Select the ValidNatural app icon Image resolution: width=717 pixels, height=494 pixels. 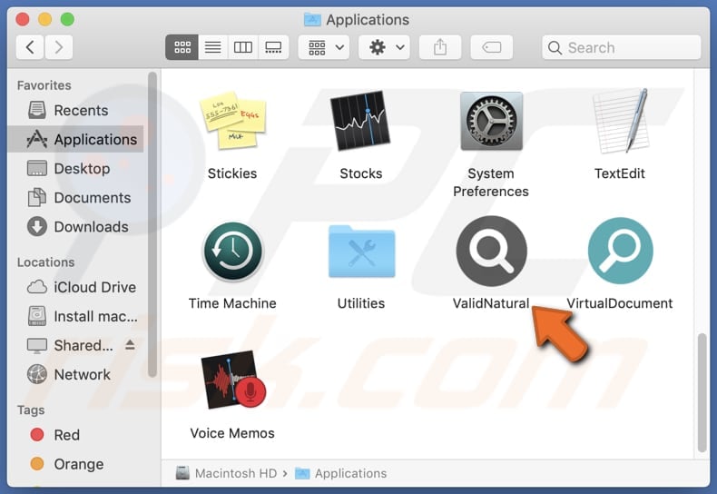click(x=492, y=252)
